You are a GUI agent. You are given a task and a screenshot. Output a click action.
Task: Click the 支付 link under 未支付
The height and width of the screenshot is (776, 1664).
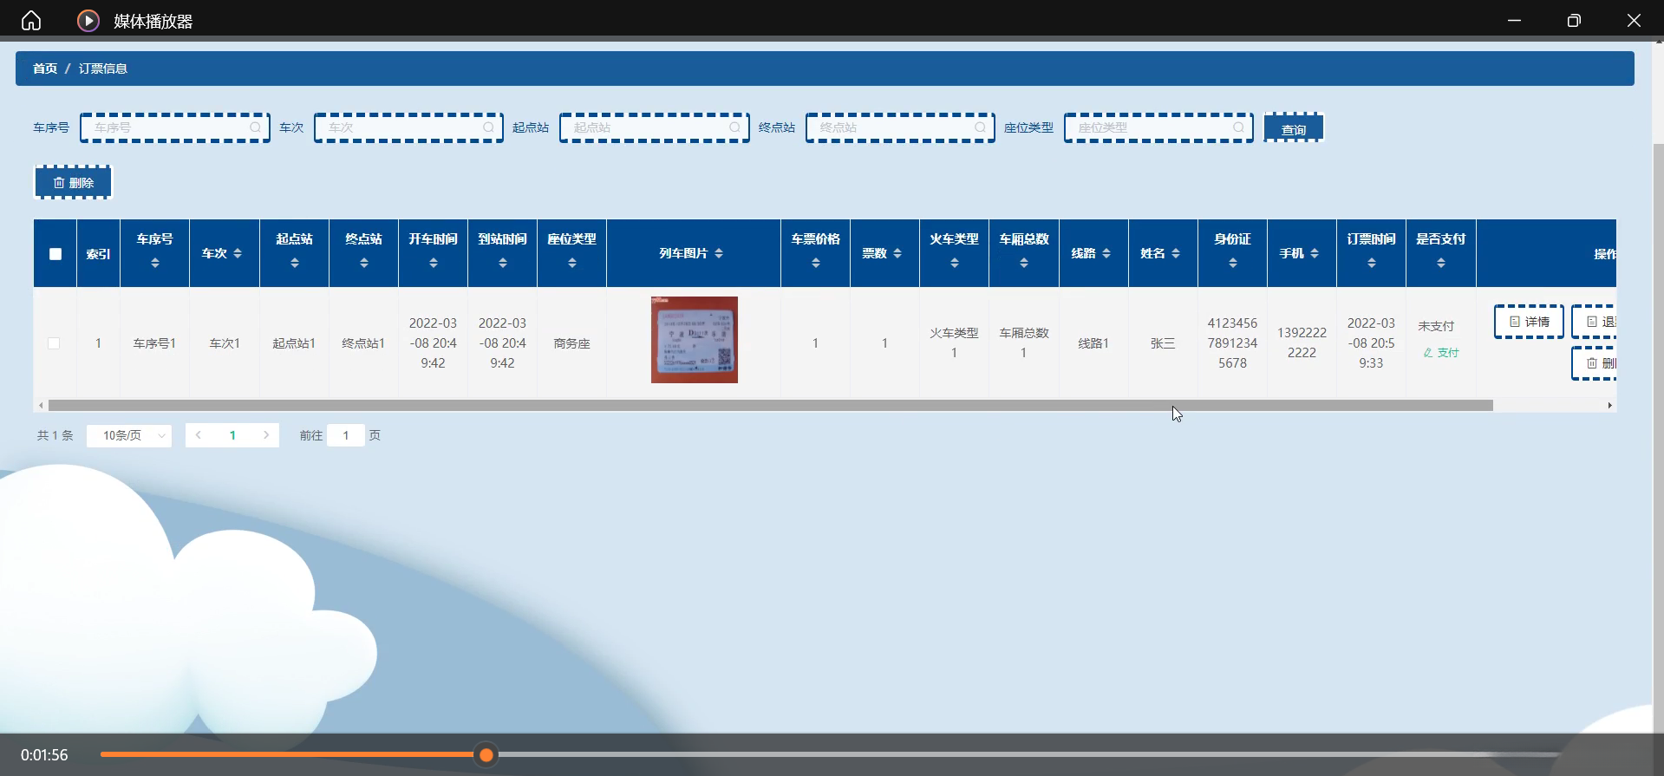[x=1441, y=353]
